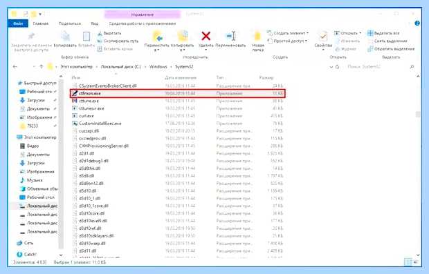Open recent locations dropdown near nav arrows

coord(34,66)
